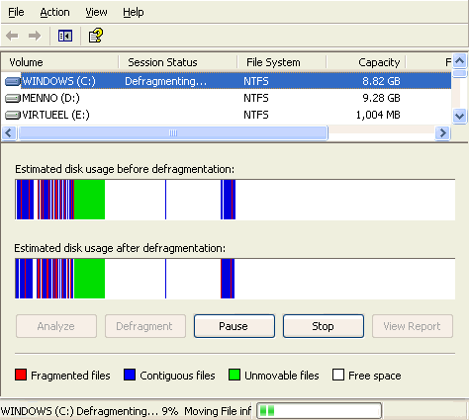This screenshot has height=420, width=469.
Task: Open the File menu
Action: [16, 12]
